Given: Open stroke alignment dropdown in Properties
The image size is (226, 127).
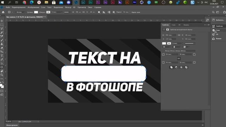Looking at the screenshot, I should [167, 47].
